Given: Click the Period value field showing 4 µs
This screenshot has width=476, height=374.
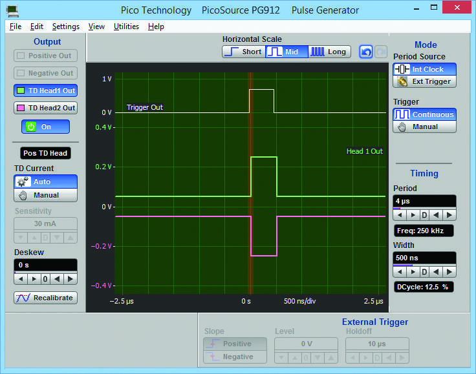Looking at the screenshot, I should point(425,201).
